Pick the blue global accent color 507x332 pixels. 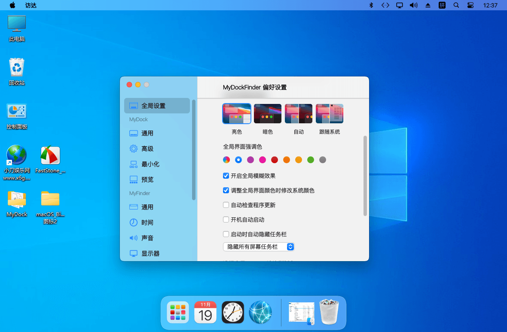click(x=238, y=159)
